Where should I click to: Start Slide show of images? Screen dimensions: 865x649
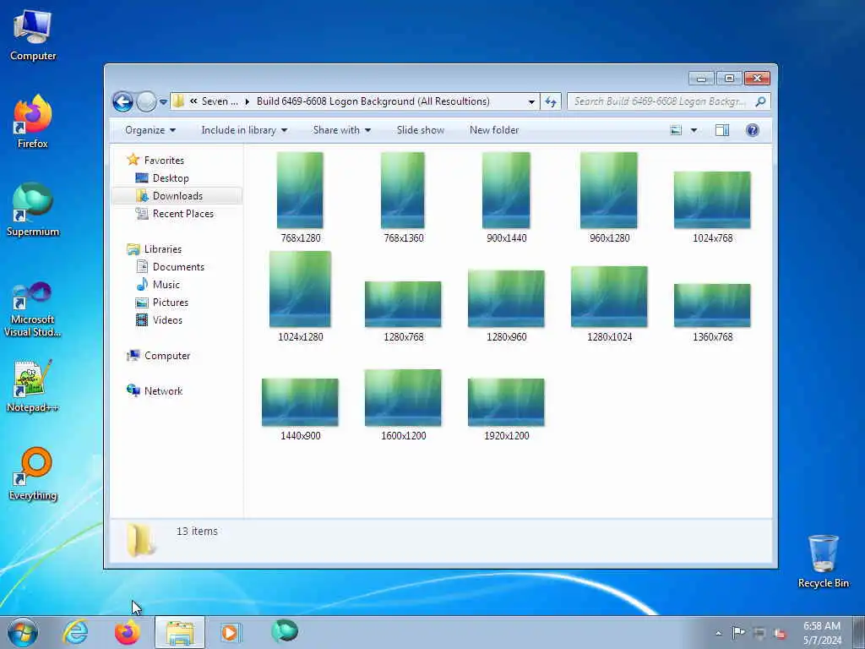(x=421, y=130)
